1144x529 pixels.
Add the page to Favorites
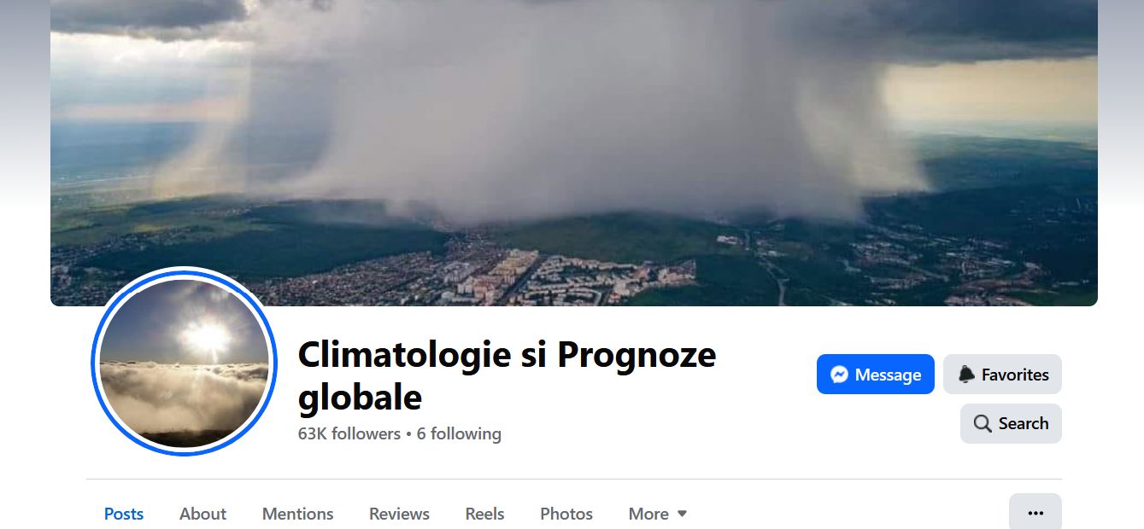[x=1003, y=375]
